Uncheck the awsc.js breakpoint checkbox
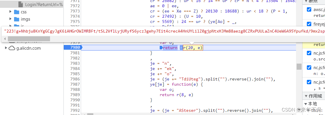325x115 pixels. point(309,9)
